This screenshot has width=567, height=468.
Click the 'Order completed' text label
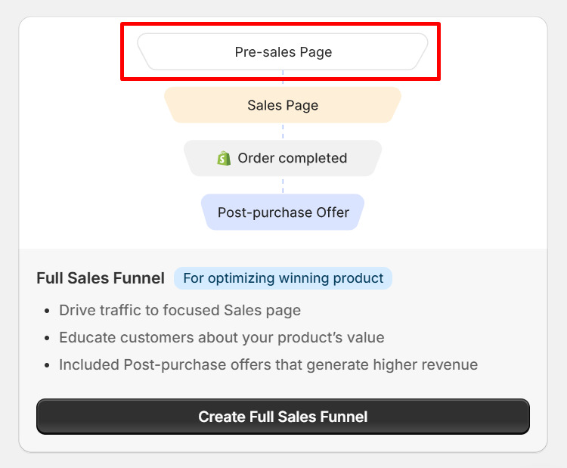(x=292, y=159)
